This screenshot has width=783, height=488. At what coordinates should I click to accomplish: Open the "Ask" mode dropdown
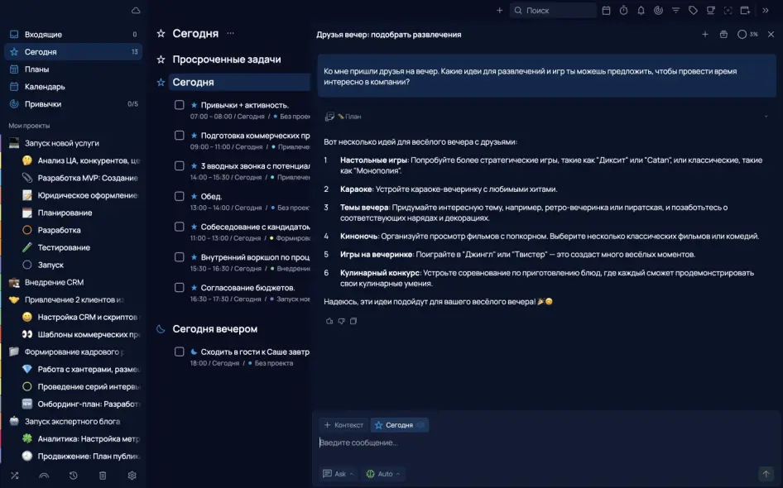tap(339, 474)
